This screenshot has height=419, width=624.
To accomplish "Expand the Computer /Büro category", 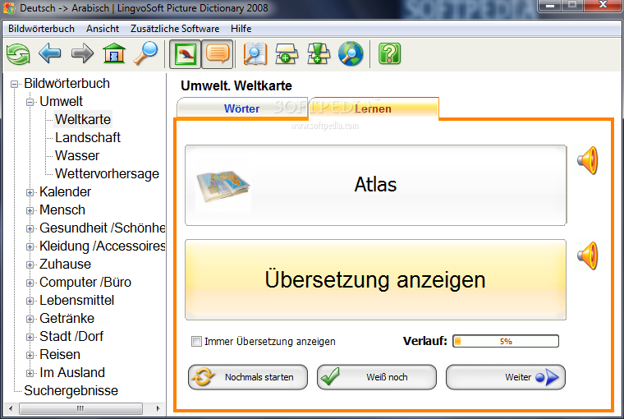I will coord(30,283).
